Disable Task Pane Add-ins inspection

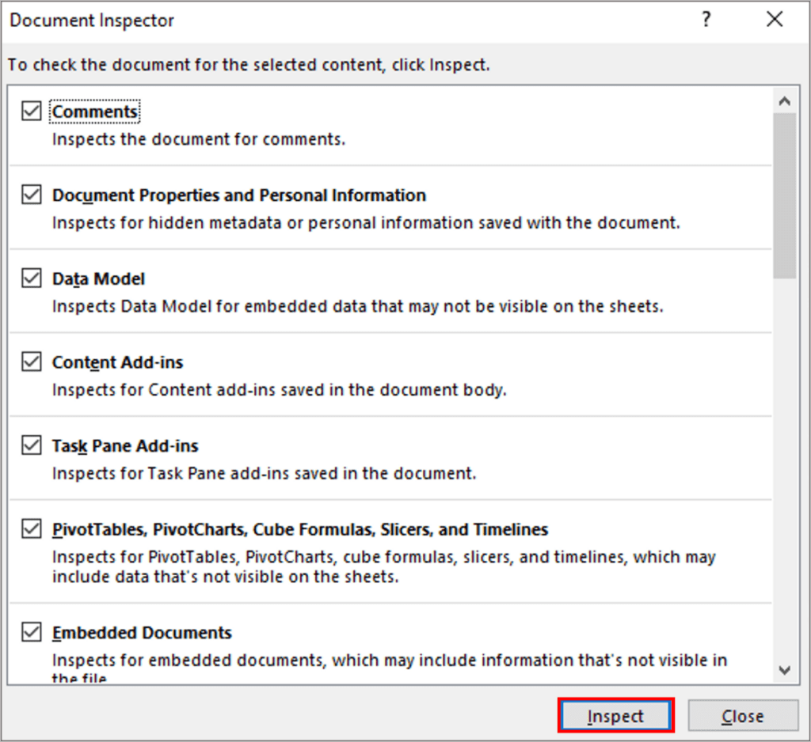31,445
